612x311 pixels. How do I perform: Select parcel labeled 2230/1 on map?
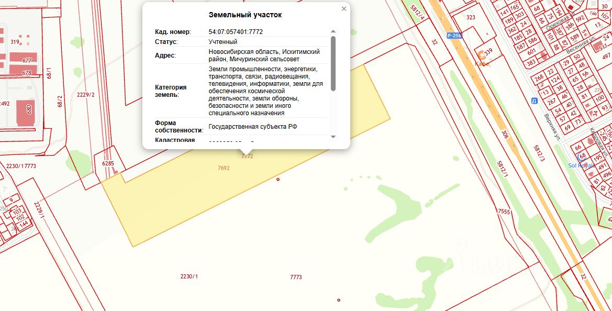coord(190,276)
